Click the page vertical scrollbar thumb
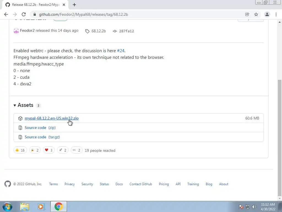The image size is (282, 212). (x=280, y=138)
